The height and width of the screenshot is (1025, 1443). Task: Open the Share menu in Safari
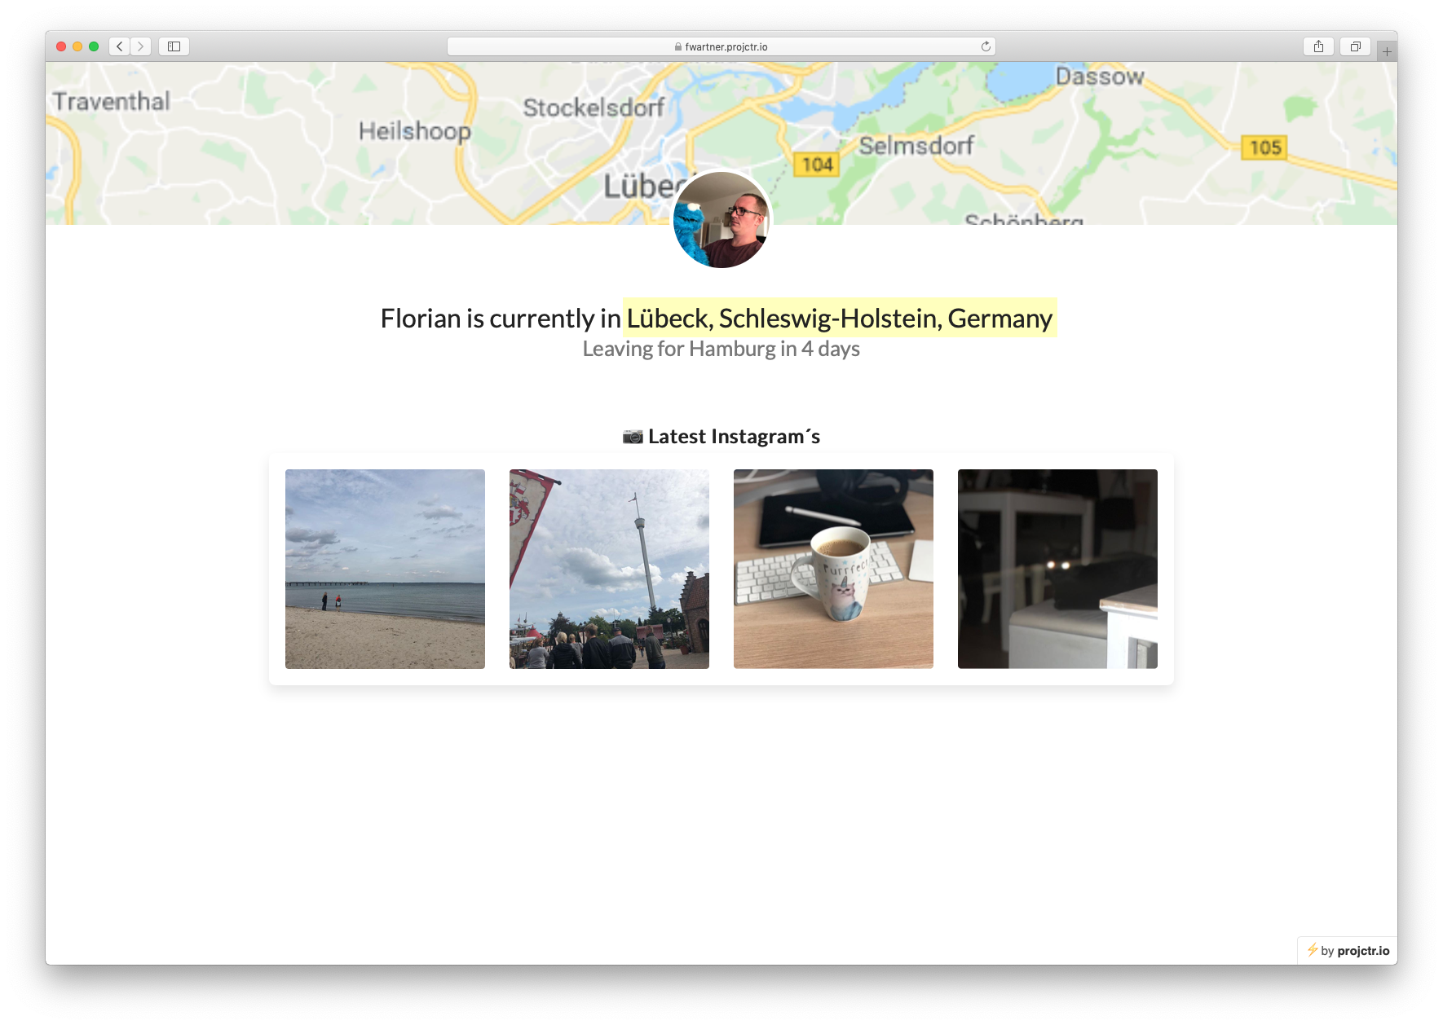tap(1318, 46)
